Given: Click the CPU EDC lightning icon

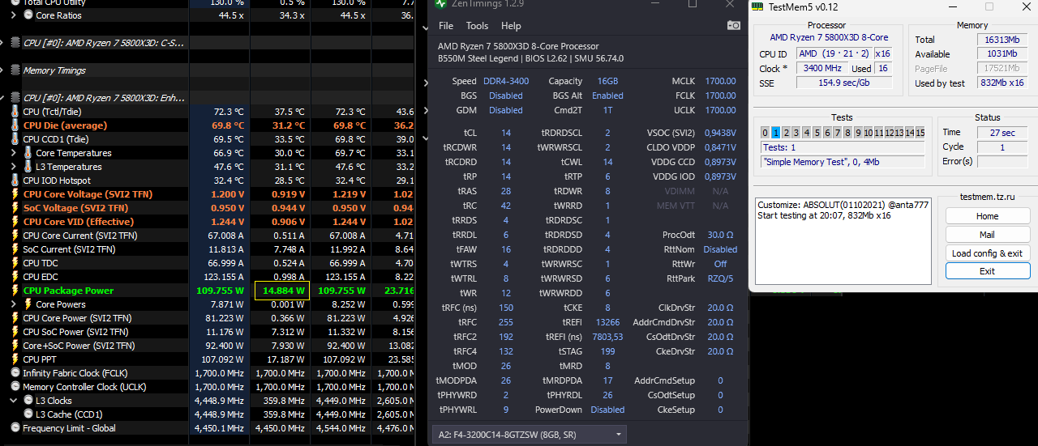Looking at the screenshot, I should (x=15, y=277).
